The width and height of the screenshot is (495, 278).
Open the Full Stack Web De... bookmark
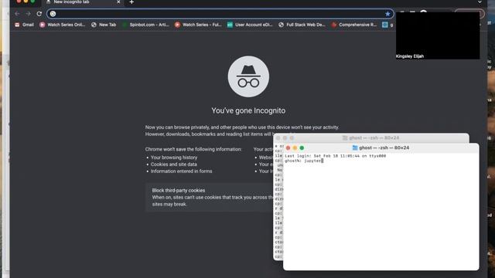[x=302, y=25]
